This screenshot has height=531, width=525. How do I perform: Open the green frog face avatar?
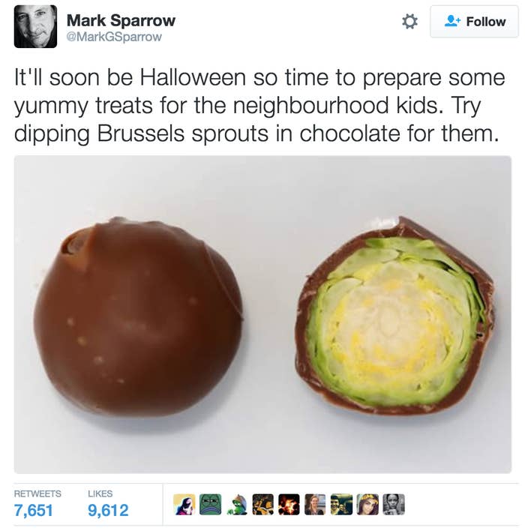coord(210,504)
